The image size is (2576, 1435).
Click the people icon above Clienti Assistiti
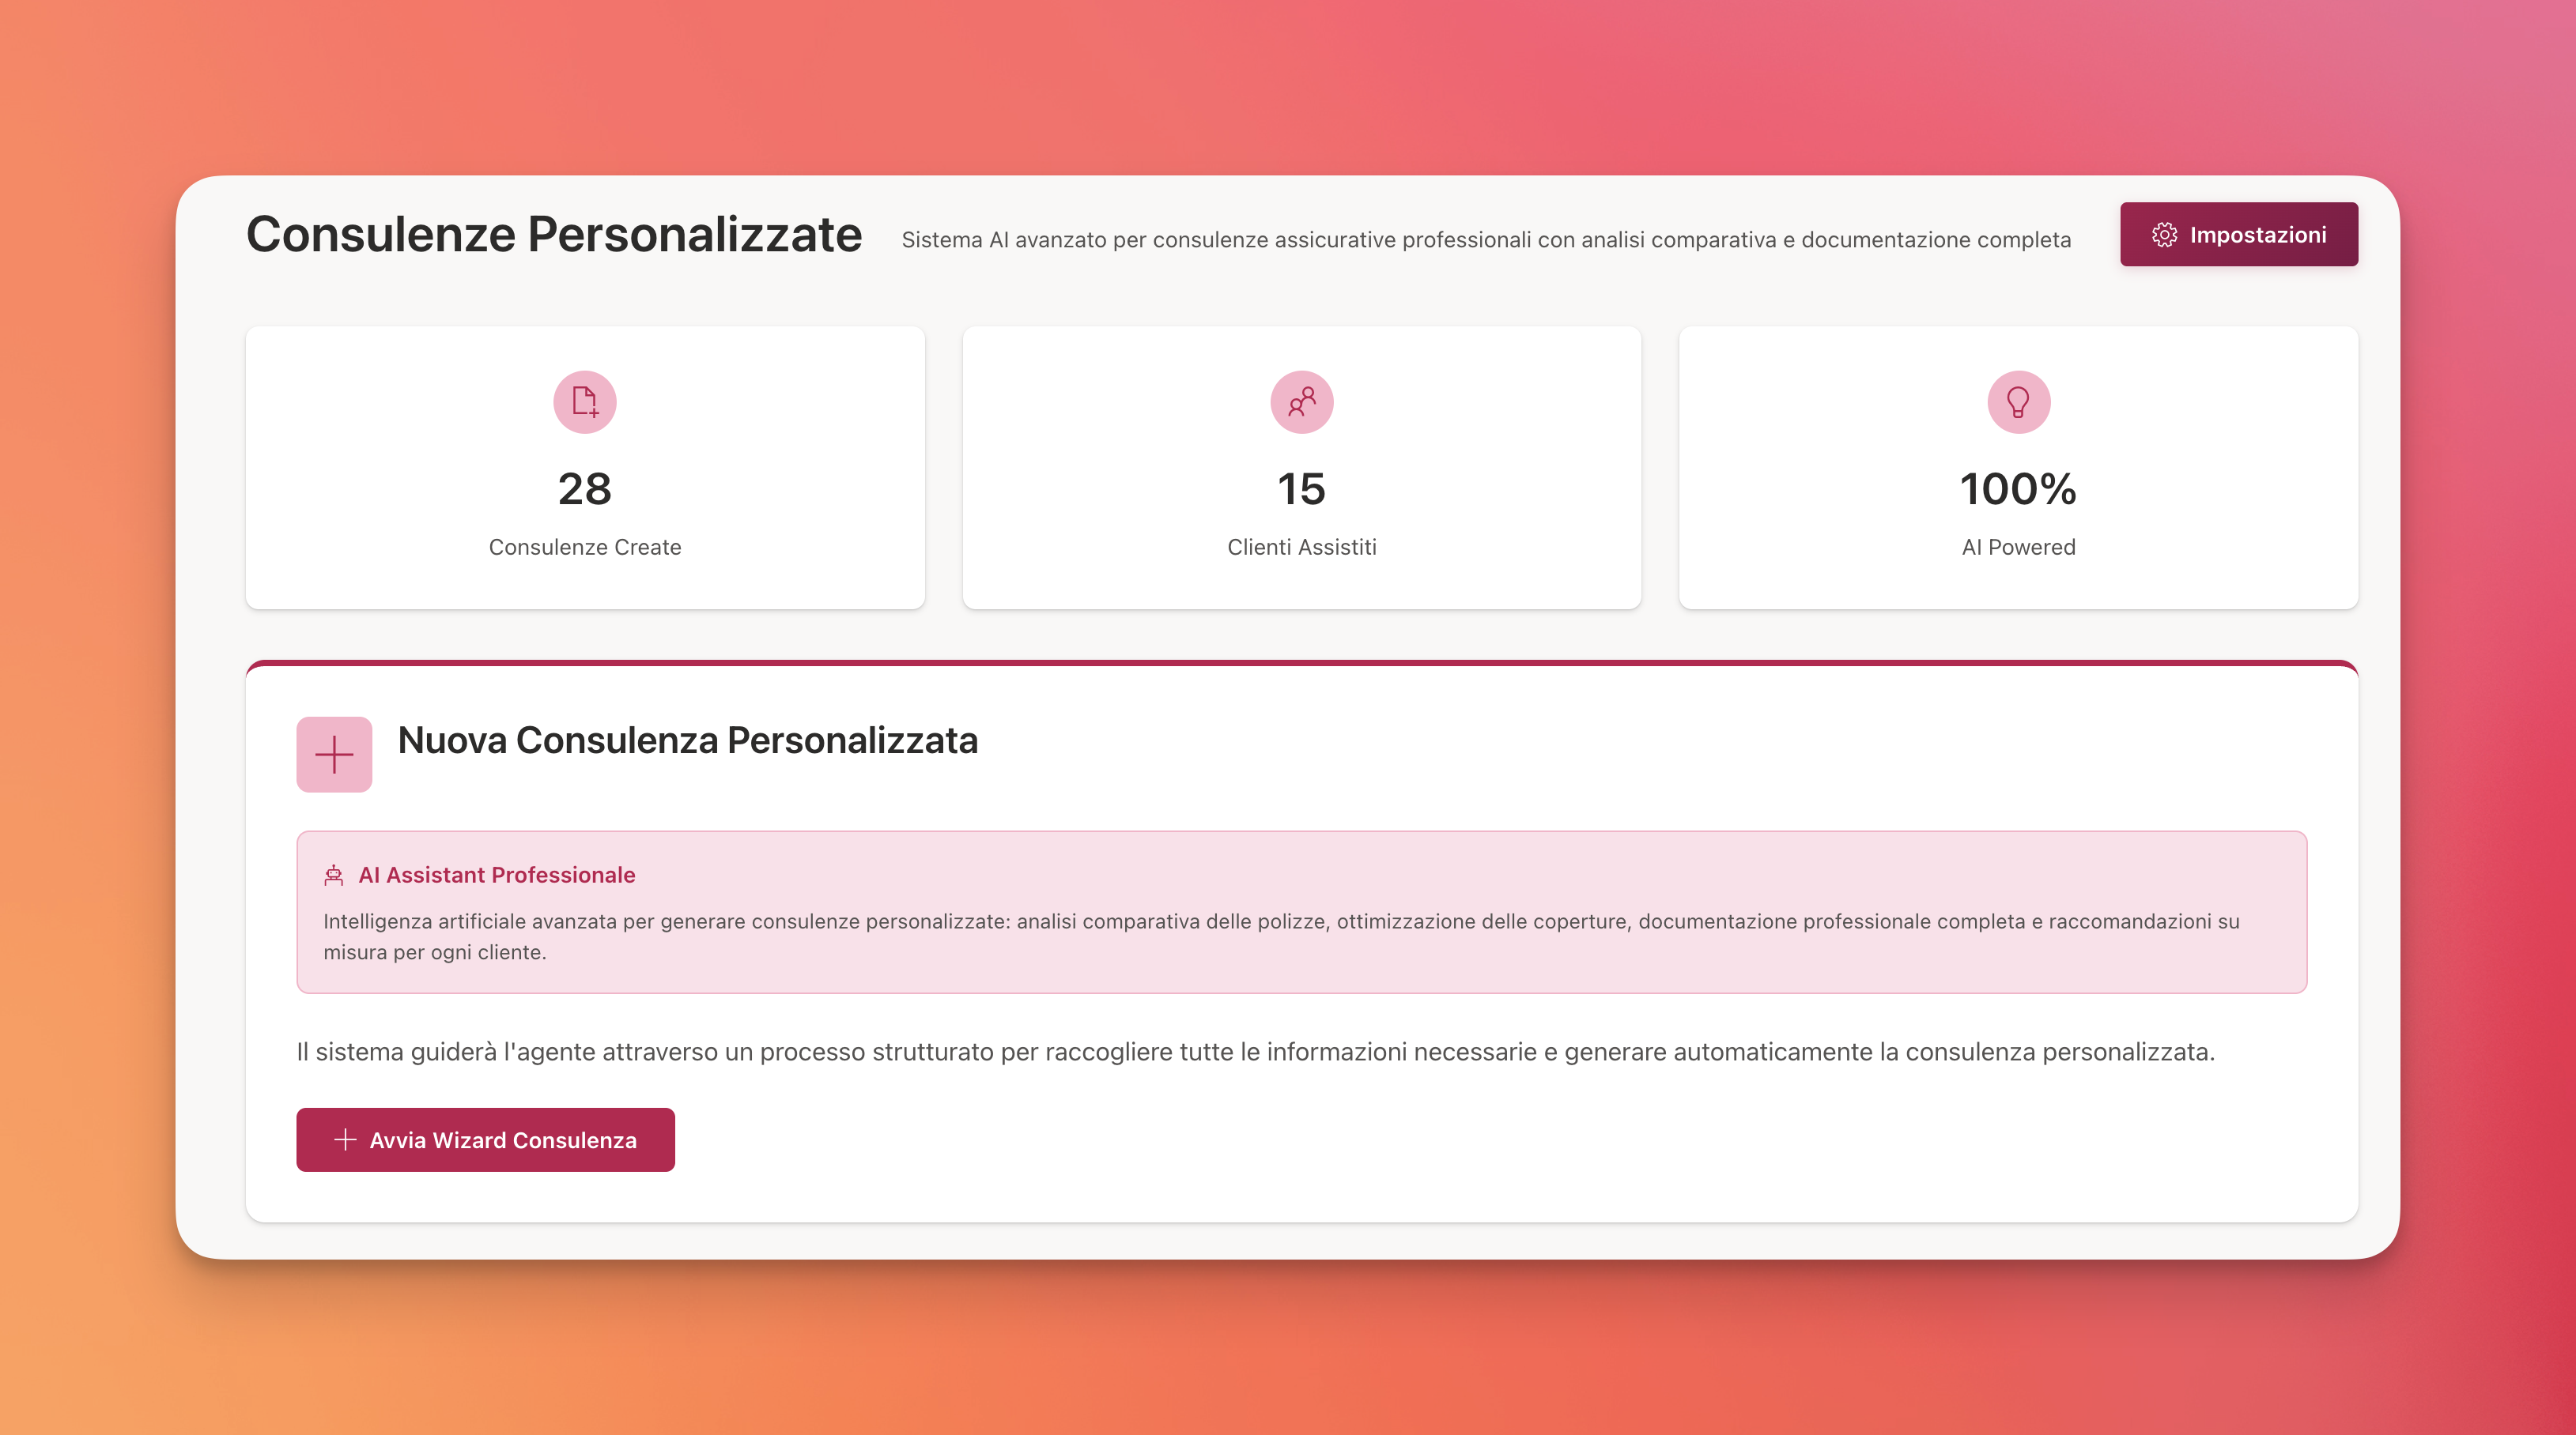1302,403
